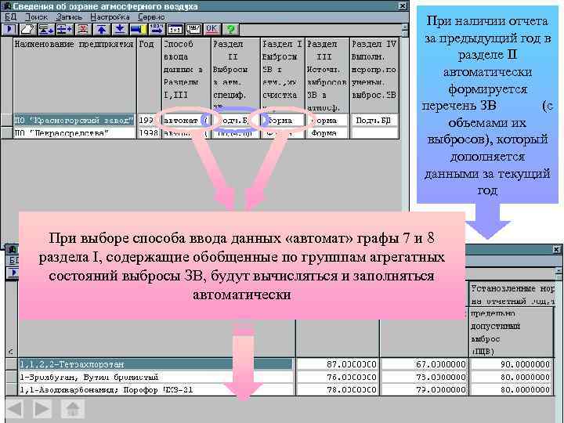Click the red X delete record icon

[83, 29]
